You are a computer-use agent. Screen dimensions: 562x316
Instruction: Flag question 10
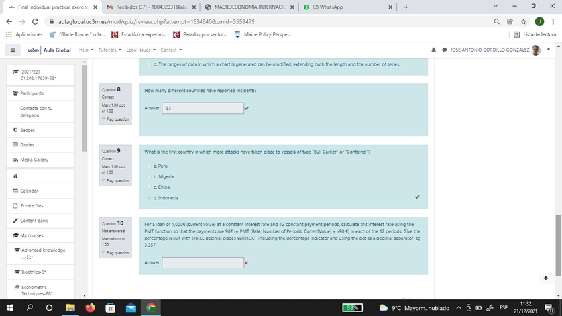tap(115, 253)
